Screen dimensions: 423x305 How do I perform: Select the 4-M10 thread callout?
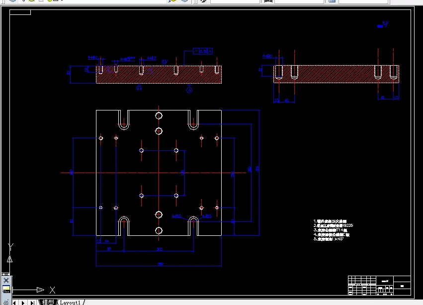click(92, 58)
